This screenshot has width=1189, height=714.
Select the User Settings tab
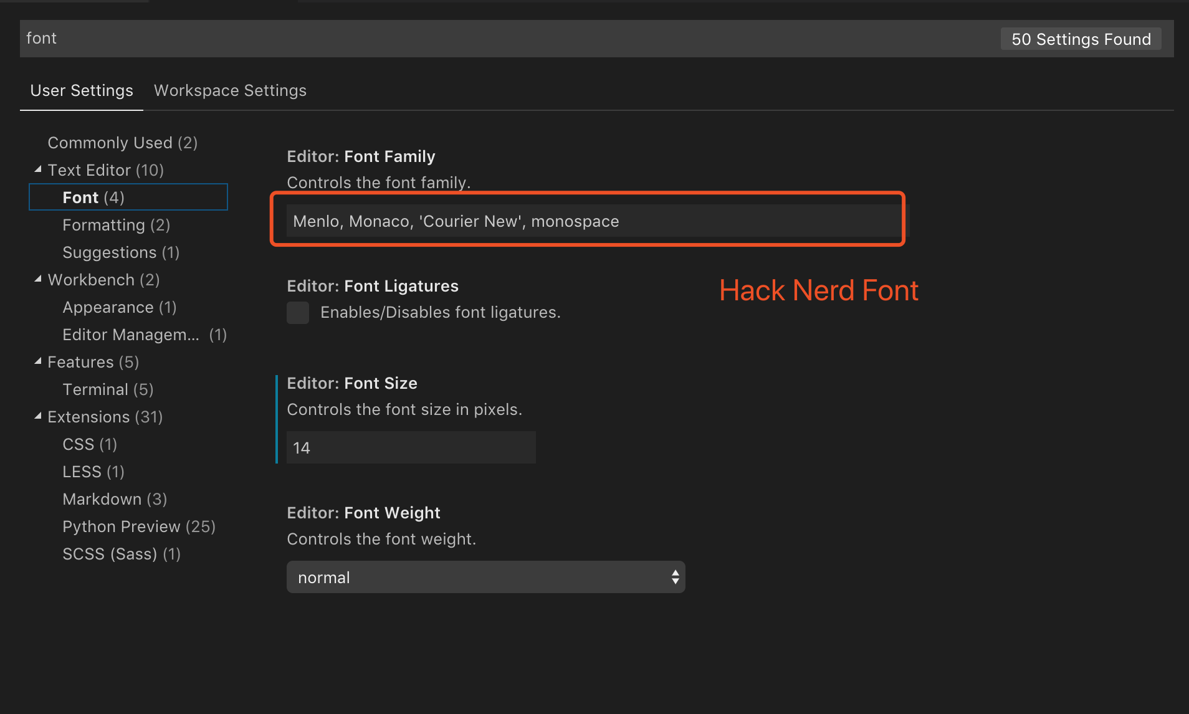(81, 90)
